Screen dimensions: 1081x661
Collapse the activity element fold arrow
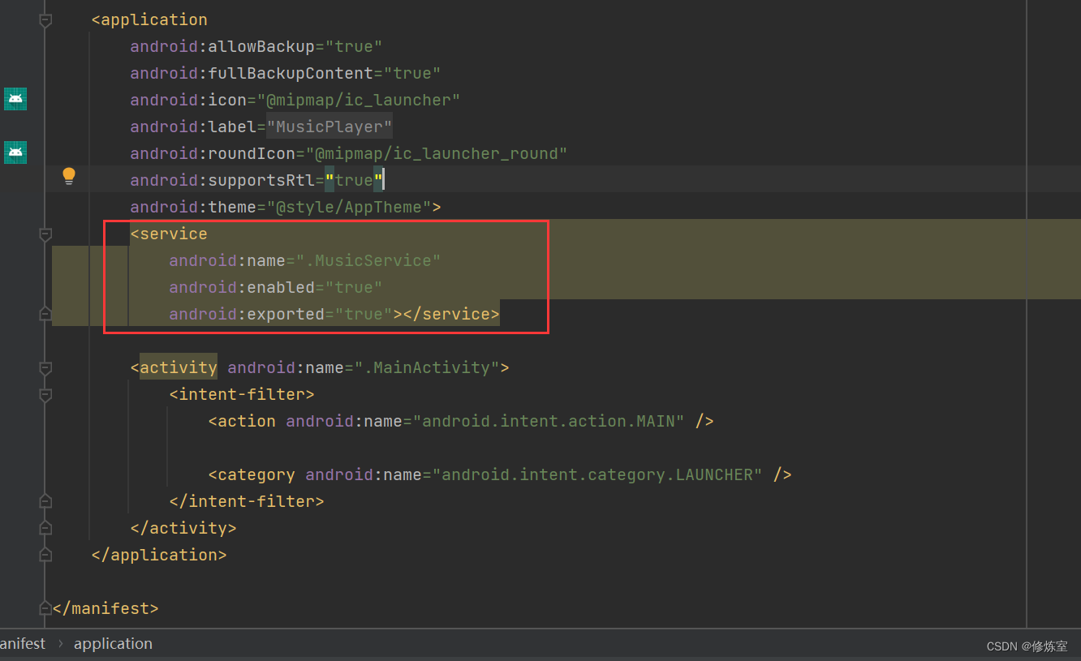[x=45, y=367]
